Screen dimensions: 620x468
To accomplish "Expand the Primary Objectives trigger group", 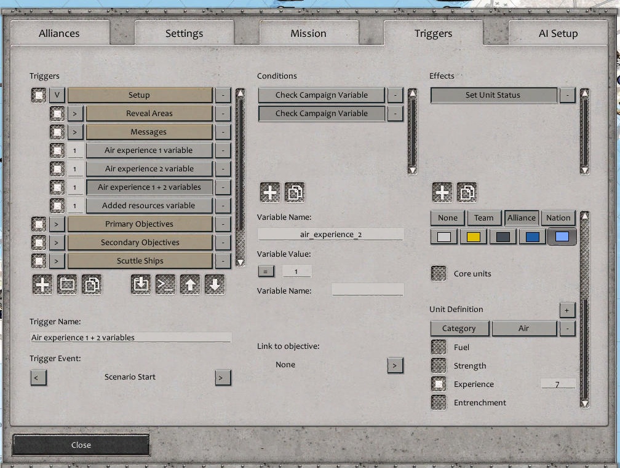I will (x=57, y=224).
